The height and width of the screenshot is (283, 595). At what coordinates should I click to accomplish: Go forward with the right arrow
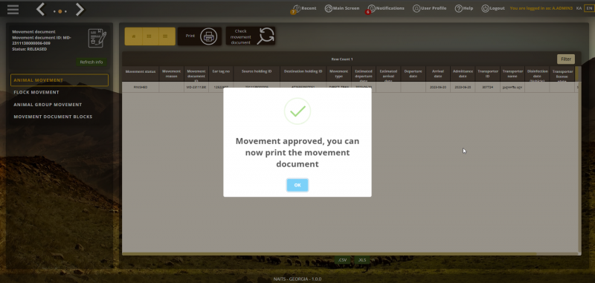[80, 9]
